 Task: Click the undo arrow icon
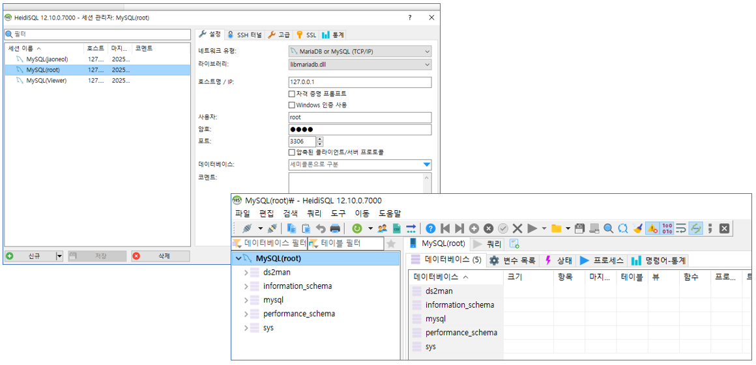320,228
